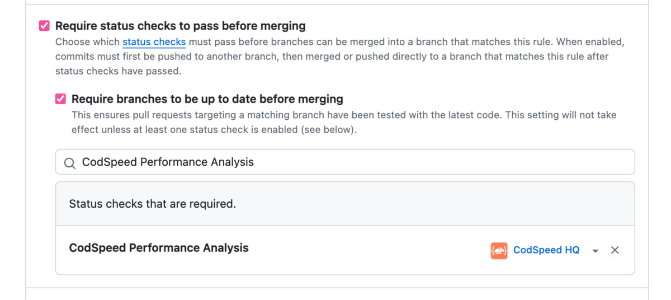This screenshot has width=671, height=300.
Task: Open the CodSpeed HQ source selector
Action: tap(546, 250)
